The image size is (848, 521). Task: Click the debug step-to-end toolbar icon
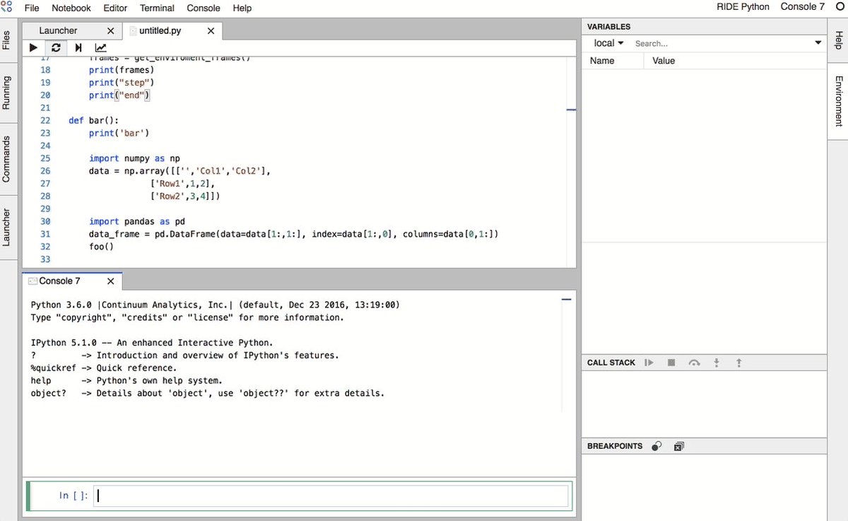(78, 48)
